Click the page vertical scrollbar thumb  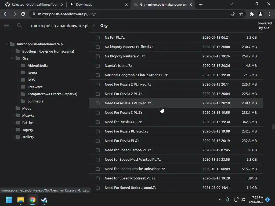(273, 127)
